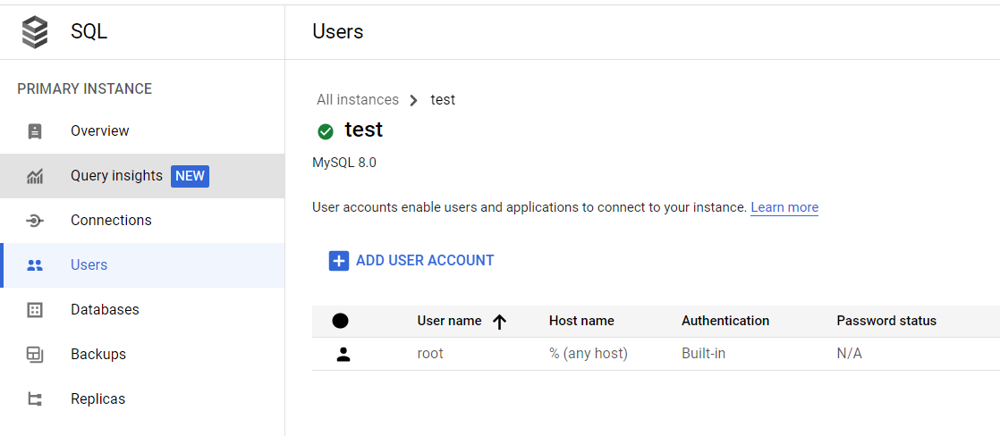Click the green check status icon
Viewport: 1000px width, 436px height.
coord(326,131)
